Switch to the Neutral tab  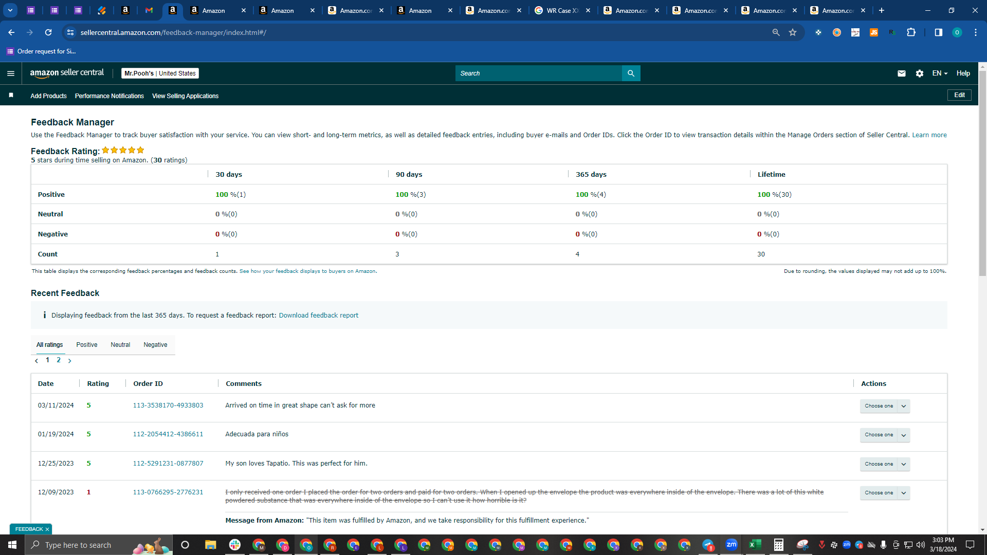pos(120,345)
